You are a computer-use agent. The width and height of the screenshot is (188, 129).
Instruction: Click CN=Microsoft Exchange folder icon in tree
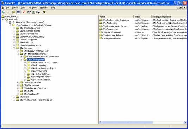point(21,54)
